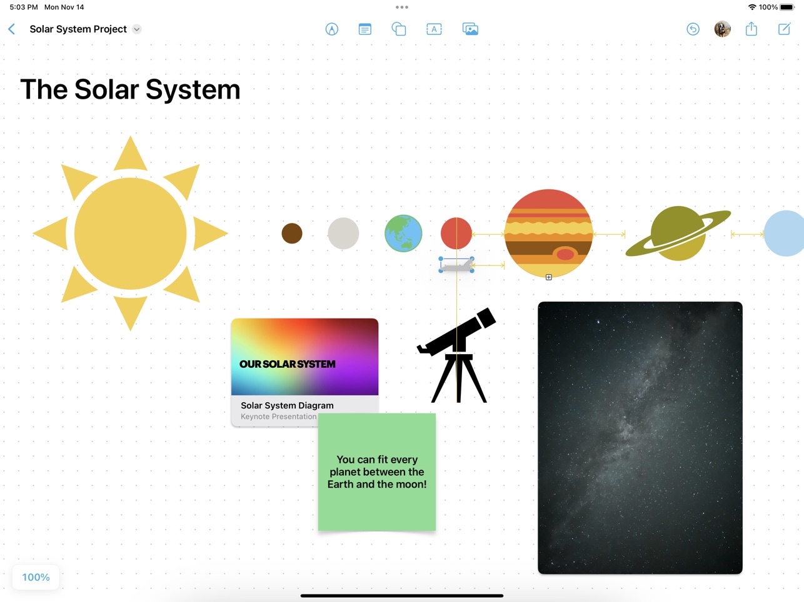This screenshot has height=602, width=804.
Task: Open the insert photos and media icon
Action: [x=470, y=29]
